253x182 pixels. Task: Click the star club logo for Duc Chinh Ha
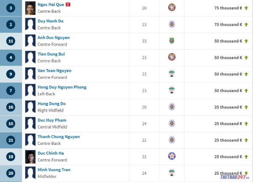point(172,156)
